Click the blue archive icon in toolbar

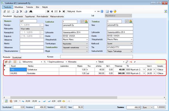pyautogui.click(x=102, y=11)
